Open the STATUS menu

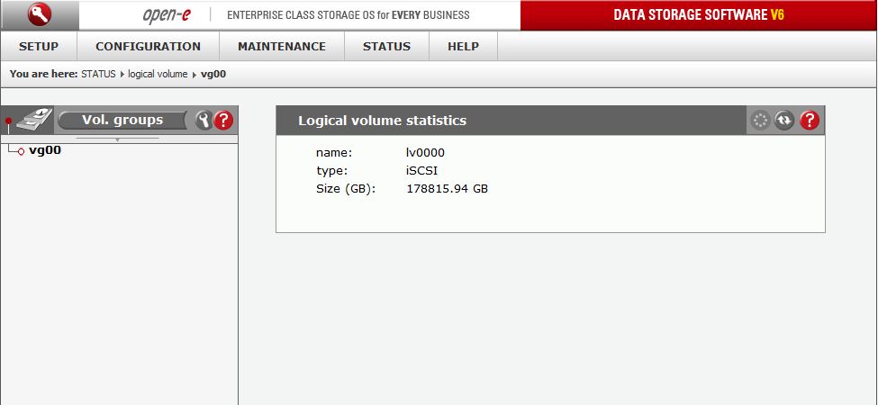pyautogui.click(x=386, y=47)
